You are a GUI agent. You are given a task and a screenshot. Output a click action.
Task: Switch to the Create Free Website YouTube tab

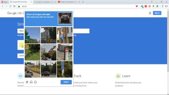coord(69,2)
